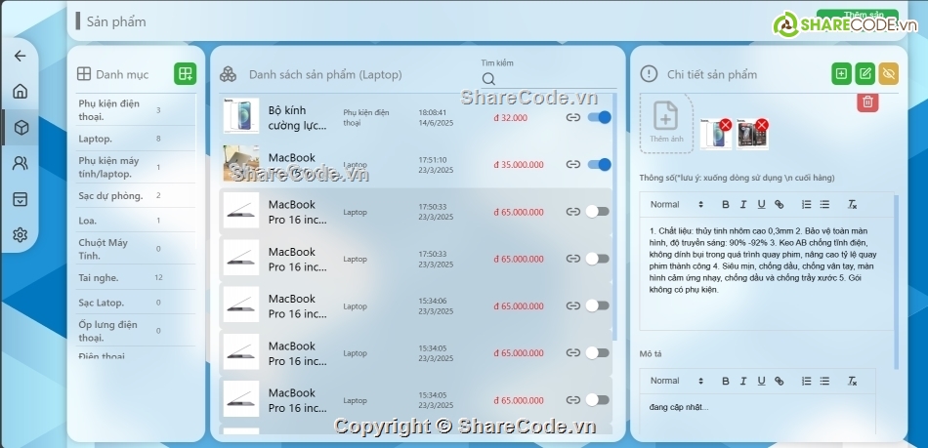Click the đ 35.000.000 price
The image size is (928, 448).
click(519, 165)
